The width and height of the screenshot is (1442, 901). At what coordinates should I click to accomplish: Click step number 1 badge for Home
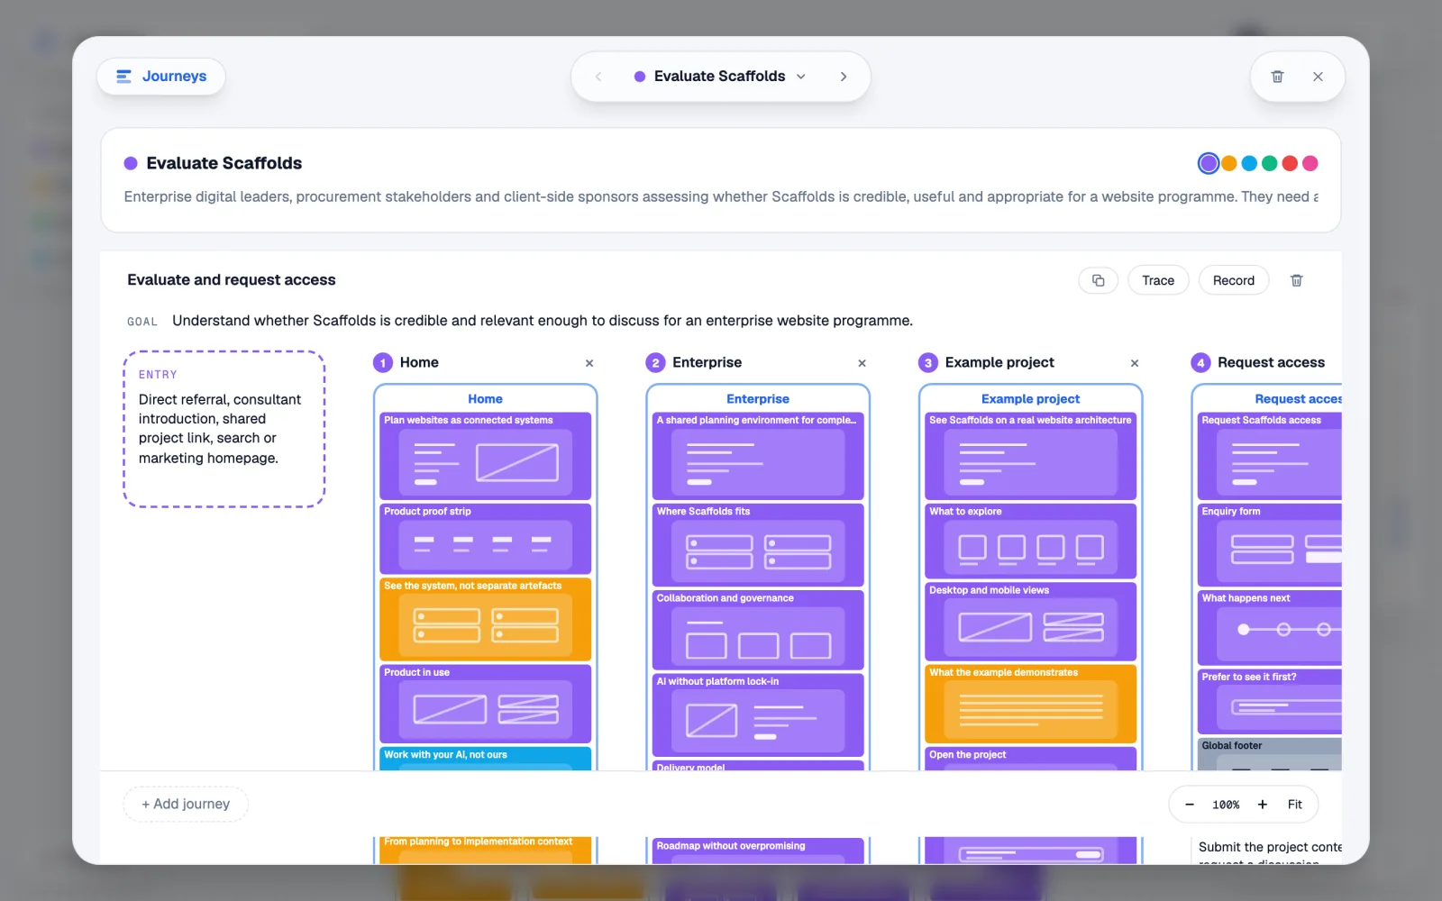point(383,363)
